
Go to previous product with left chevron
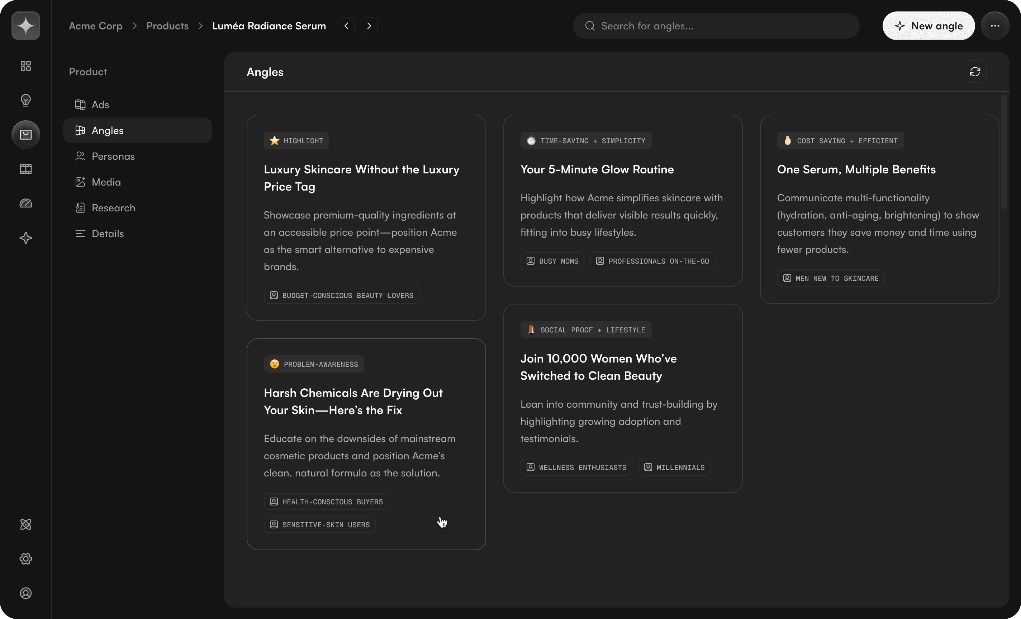click(x=346, y=26)
